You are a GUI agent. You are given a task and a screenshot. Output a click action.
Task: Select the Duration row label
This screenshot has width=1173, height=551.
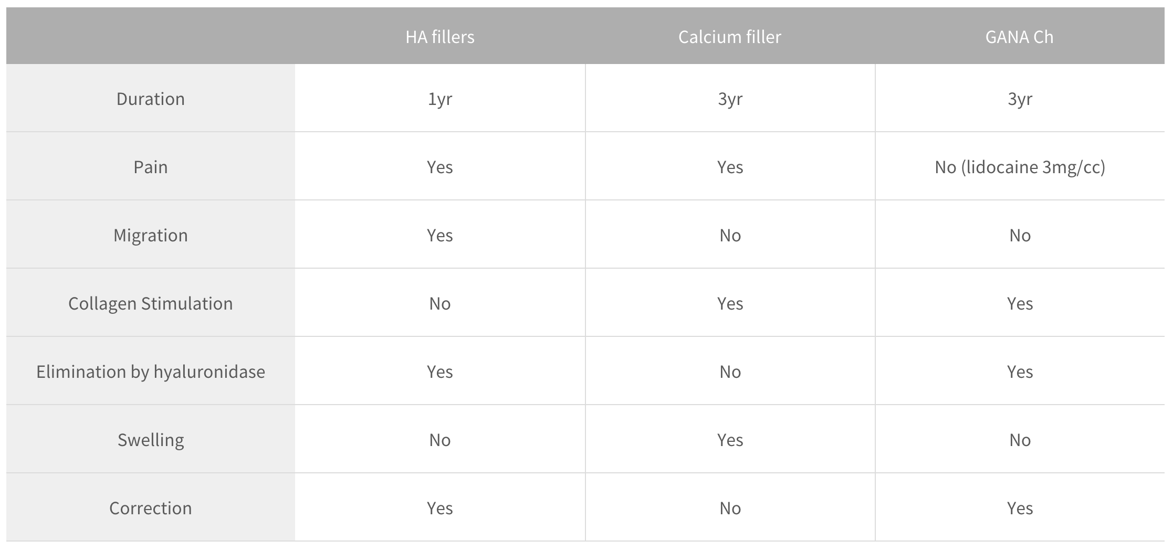click(151, 99)
